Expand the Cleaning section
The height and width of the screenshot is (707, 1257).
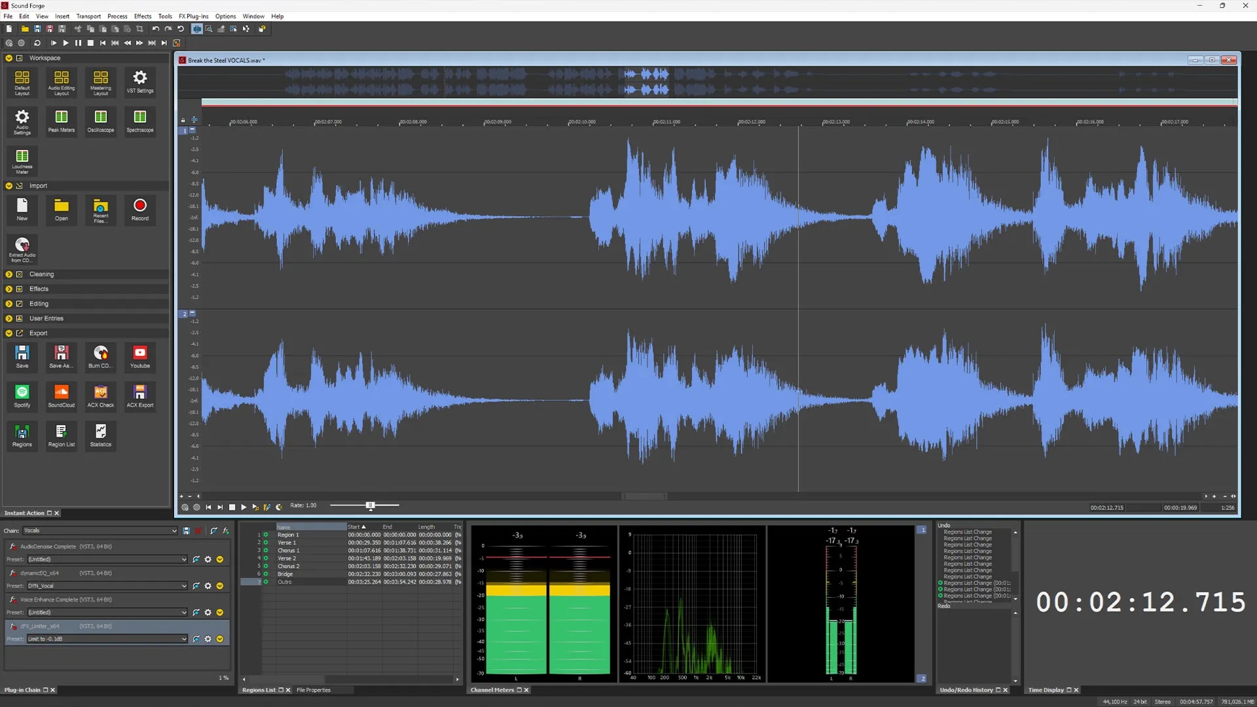(x=9, y=274)
